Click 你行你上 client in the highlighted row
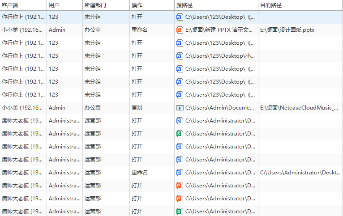Image resolution: width=343 pixels, height=216 pixels. (x=23, y=17)
